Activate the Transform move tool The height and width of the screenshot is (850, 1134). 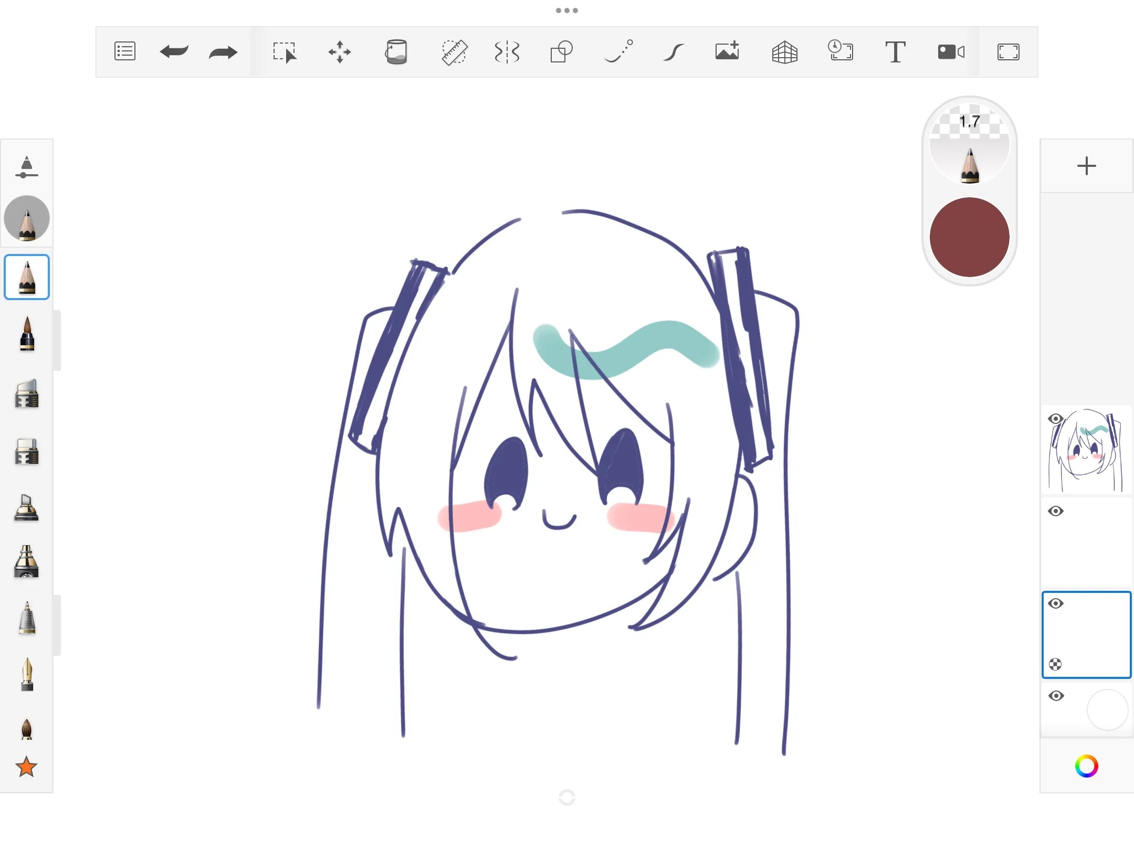tap(340, 52)
